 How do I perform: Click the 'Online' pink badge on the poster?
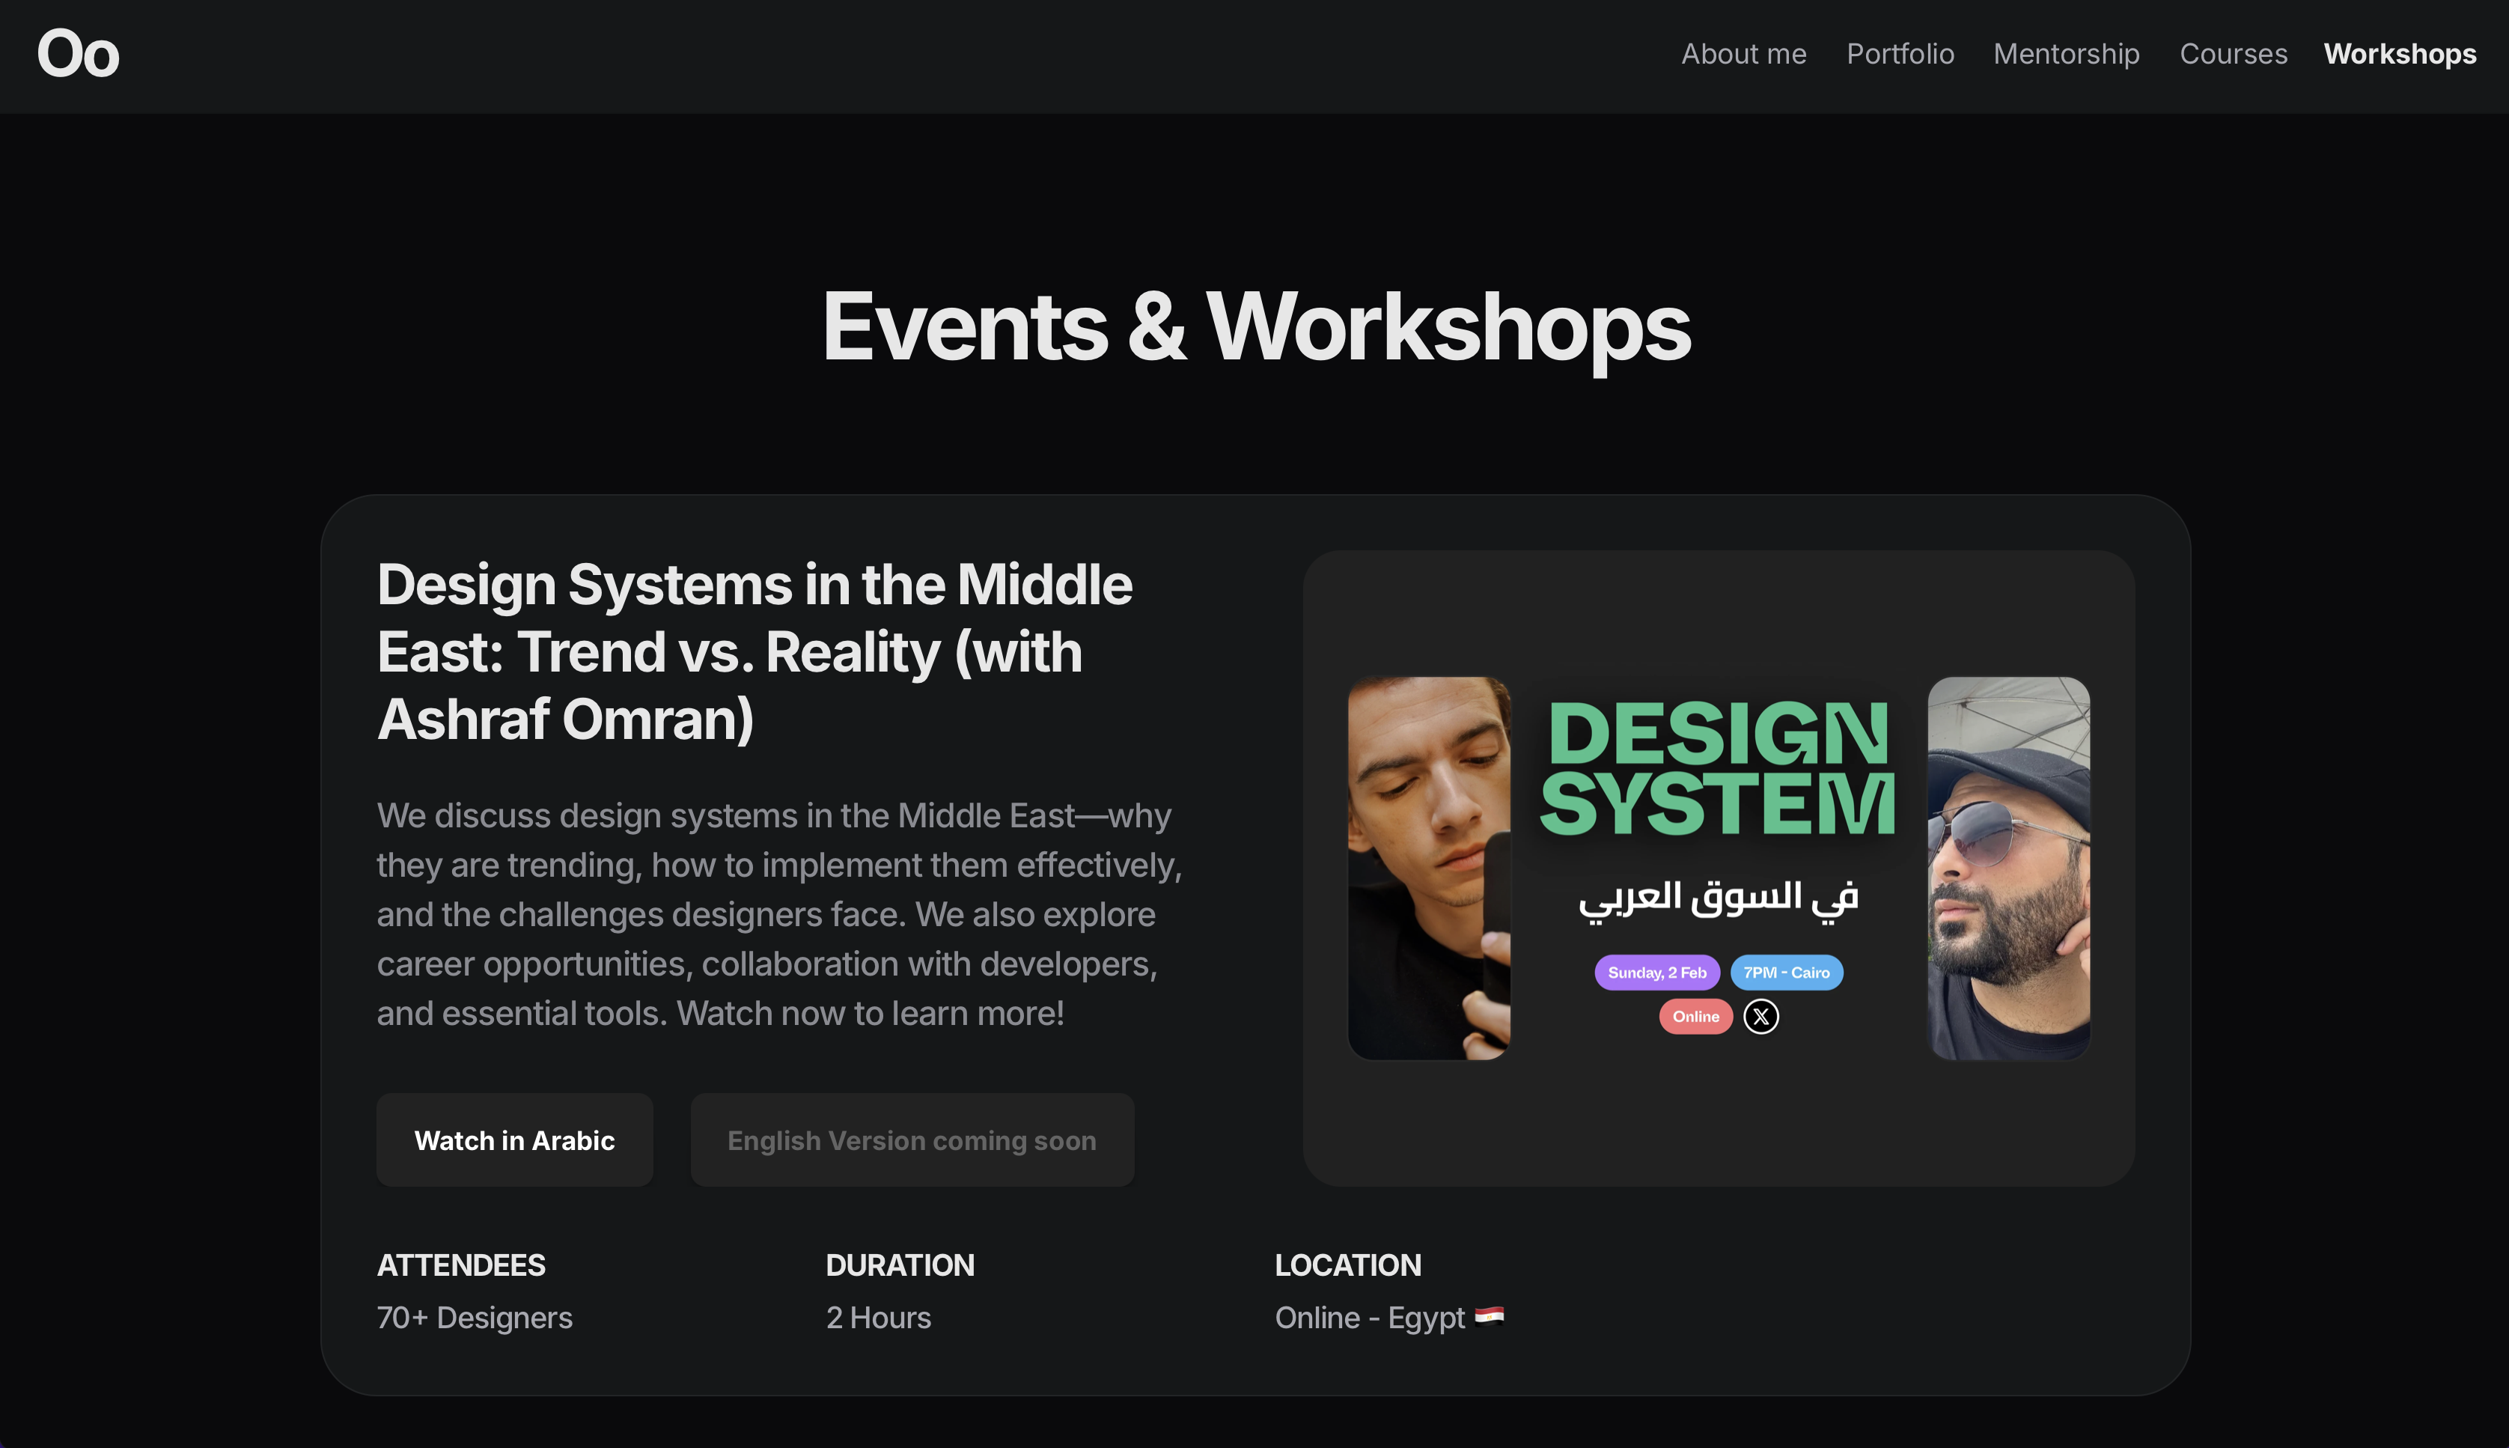(1695, 1015)
